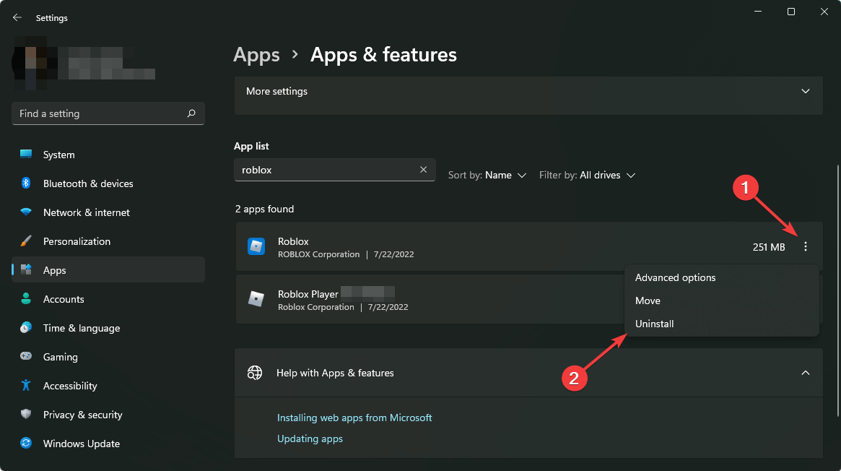This screenshot has height=471, width=841.
Task: Click the 251 MB size text
Action: point(769,247)
